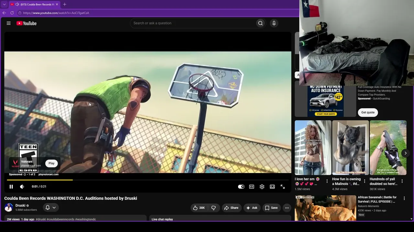Open Live chat replay panel
Image resolution: width=414 pixels, height=232 pixels.
220,219
